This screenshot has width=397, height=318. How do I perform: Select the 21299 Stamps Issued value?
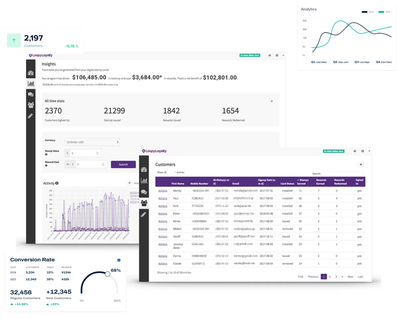pyautogui.click(x=114, y=111)
